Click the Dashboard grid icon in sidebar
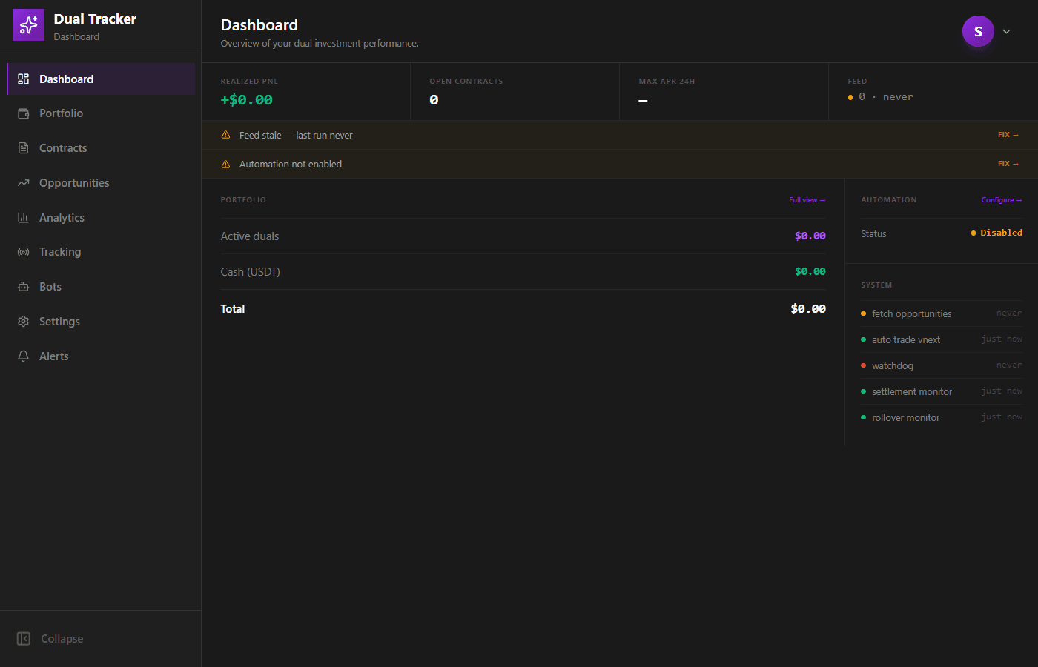This screenshot has width=1038, height=667. [x=23, y=79]
